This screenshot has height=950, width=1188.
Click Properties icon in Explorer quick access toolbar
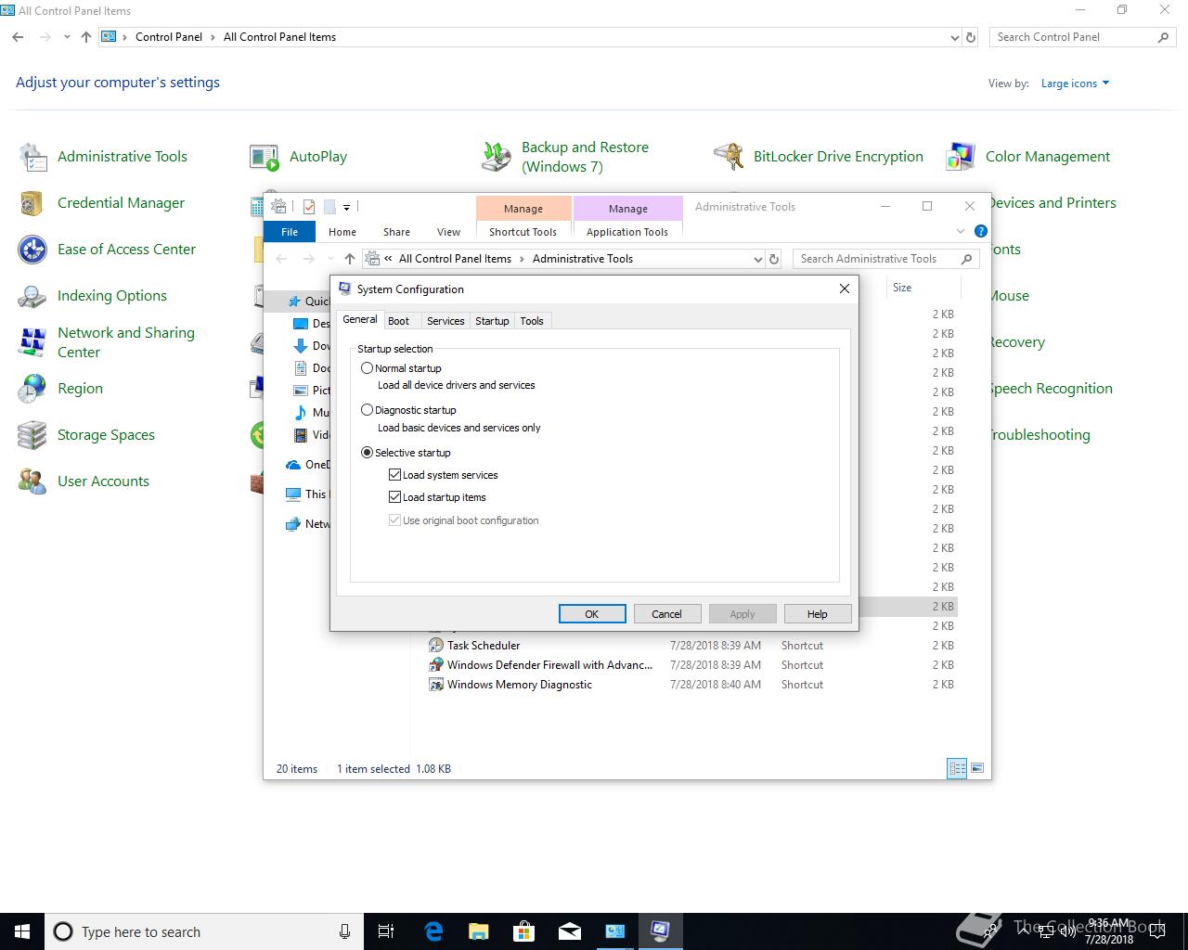pyautogui.click(x=309, y=207)
